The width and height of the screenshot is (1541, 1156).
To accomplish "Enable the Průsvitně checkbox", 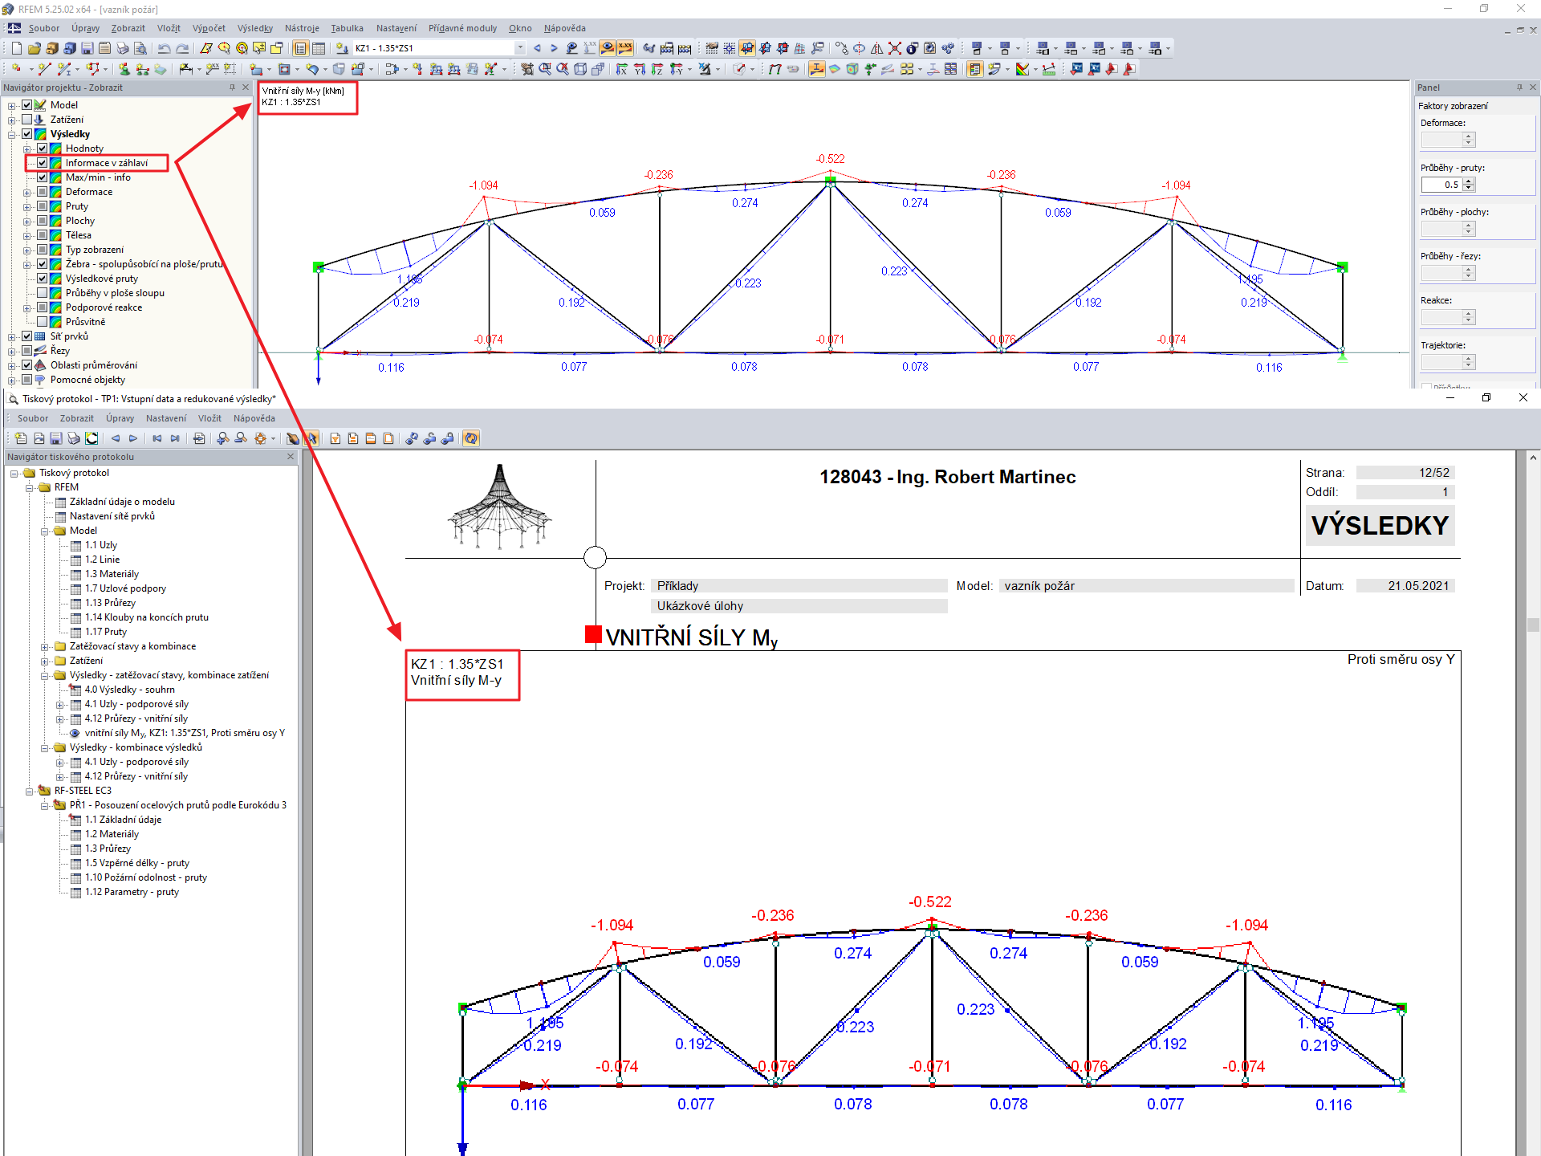I will [x=43, y=322].
